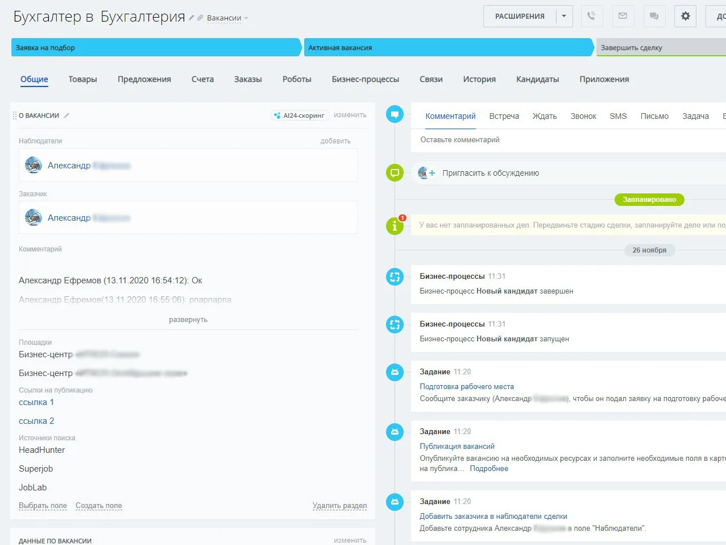
Task: Click добавить next to Наблюдатели
Action: (x=335, y=141)
